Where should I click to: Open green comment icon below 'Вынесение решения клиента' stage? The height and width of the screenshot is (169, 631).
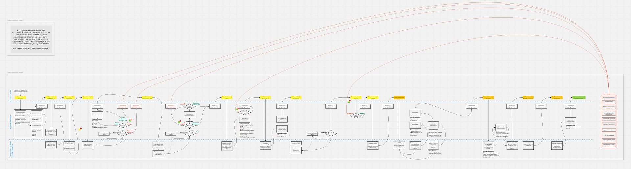(349, 102)
